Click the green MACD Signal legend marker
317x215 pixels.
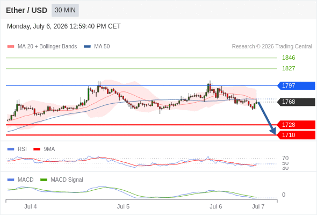(x=44, y=180)
